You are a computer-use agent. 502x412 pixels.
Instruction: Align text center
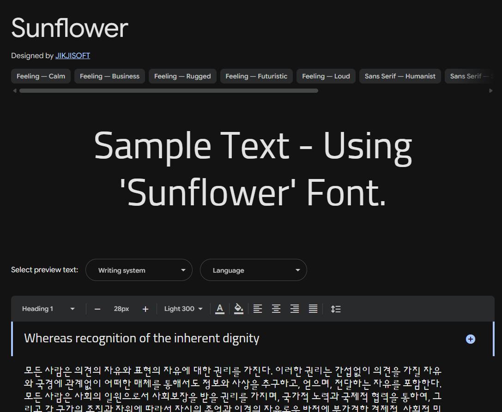point(276,309)
